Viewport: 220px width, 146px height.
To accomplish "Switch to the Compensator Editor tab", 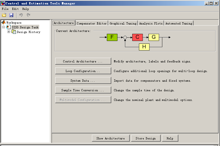I will pyautogui.click(x=92, y=23).
